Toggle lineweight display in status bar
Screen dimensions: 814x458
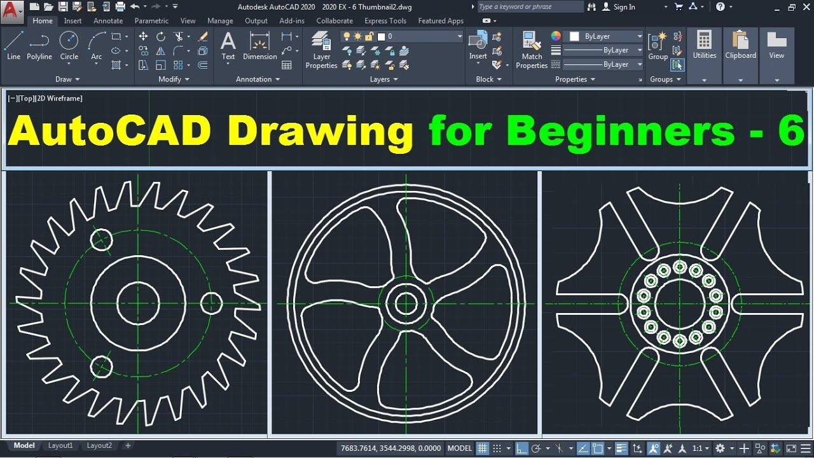click(621, 448)
